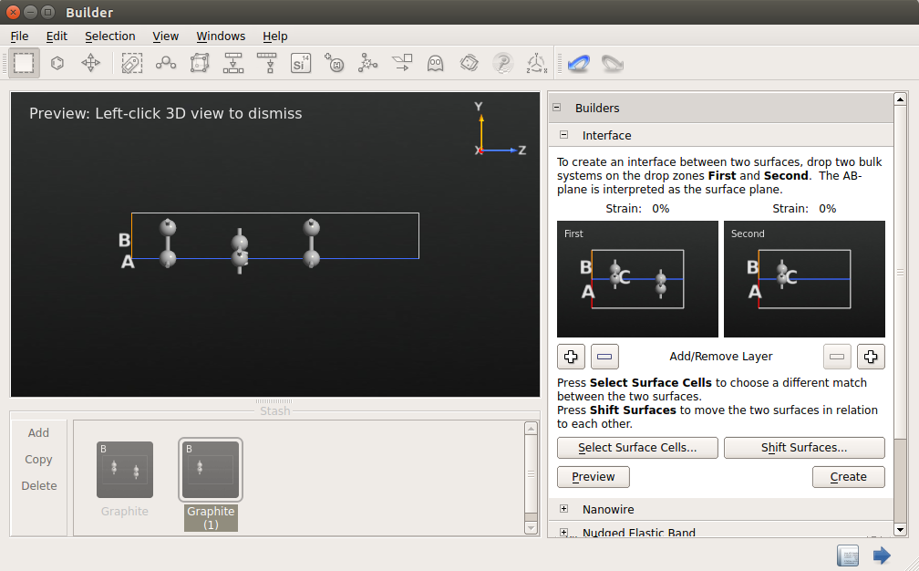The image size is (919, 571).
Task: Open the Si periodic table element icon
Action: (x=301, y=63)
